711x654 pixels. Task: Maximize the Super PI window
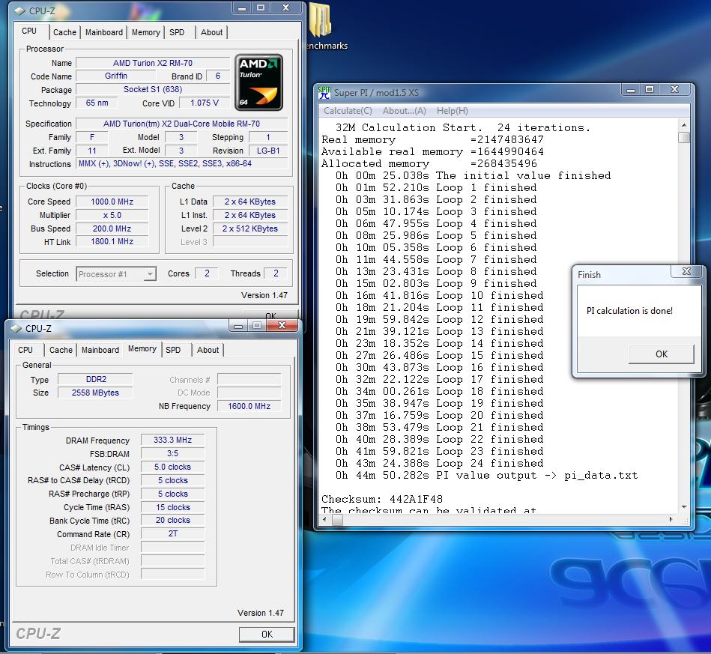click(650, 89)
